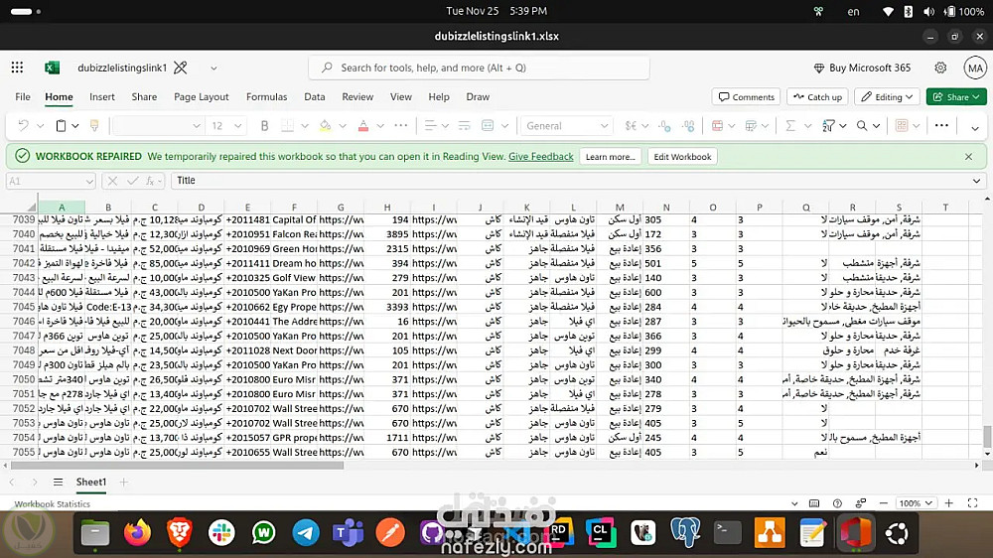Screen dimensions: 993x558
Task: Click the Borders icon
Action: pos(288,125)
